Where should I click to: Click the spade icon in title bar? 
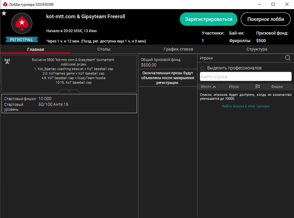pyautogui.click(x=5, y=4)
